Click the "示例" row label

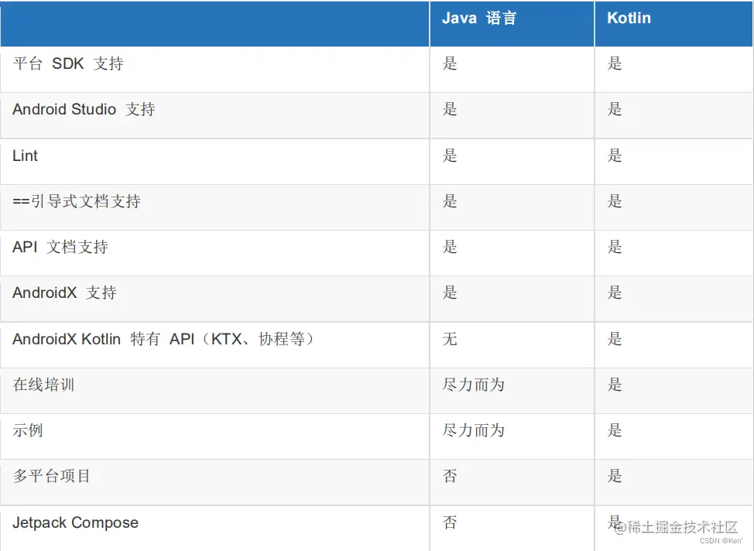(x=28, y=430)
